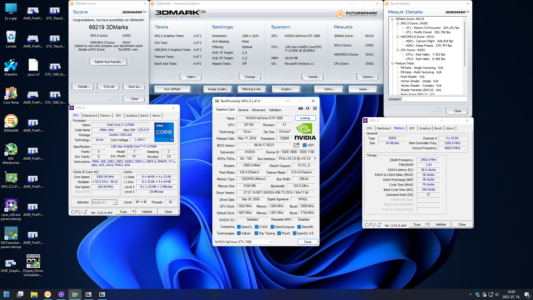Viewport: 533px width, 300px height.
Task: Click the Filtering & AA button
Action: [252, 89]
